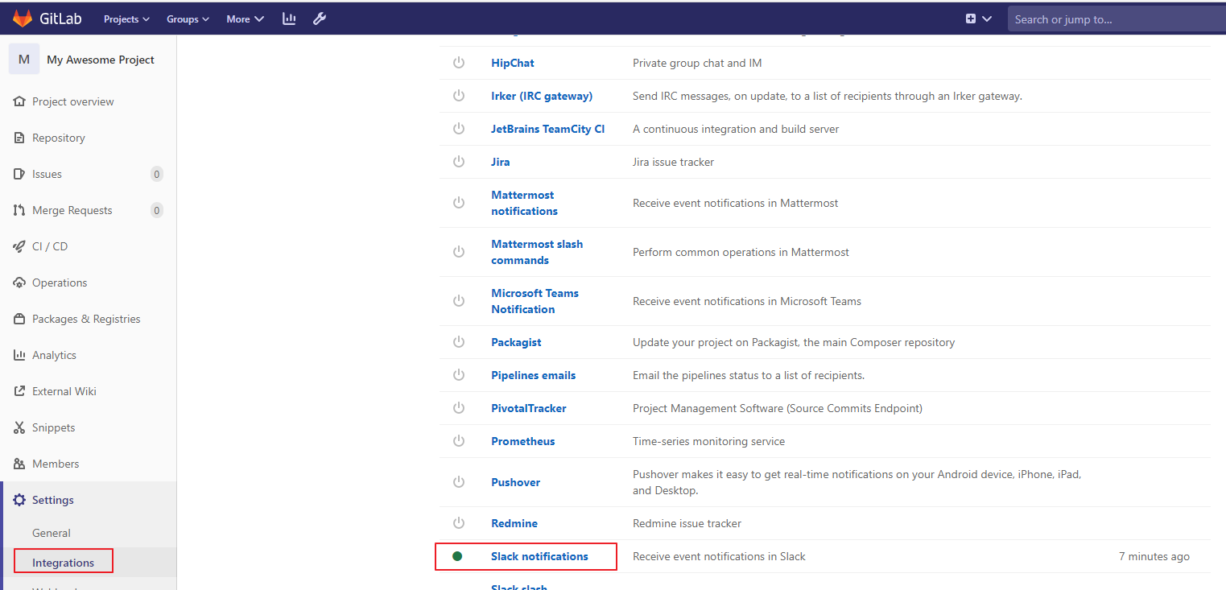Select General under Settings

tap(52, 533)
